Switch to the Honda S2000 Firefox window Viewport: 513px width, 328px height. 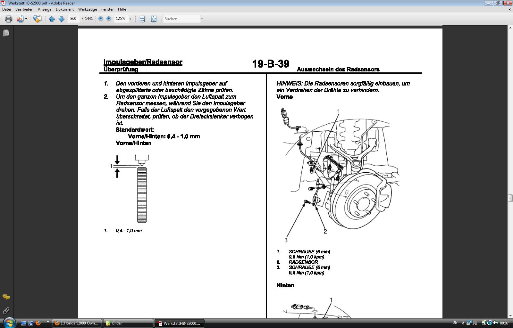(x=77, y=323)
